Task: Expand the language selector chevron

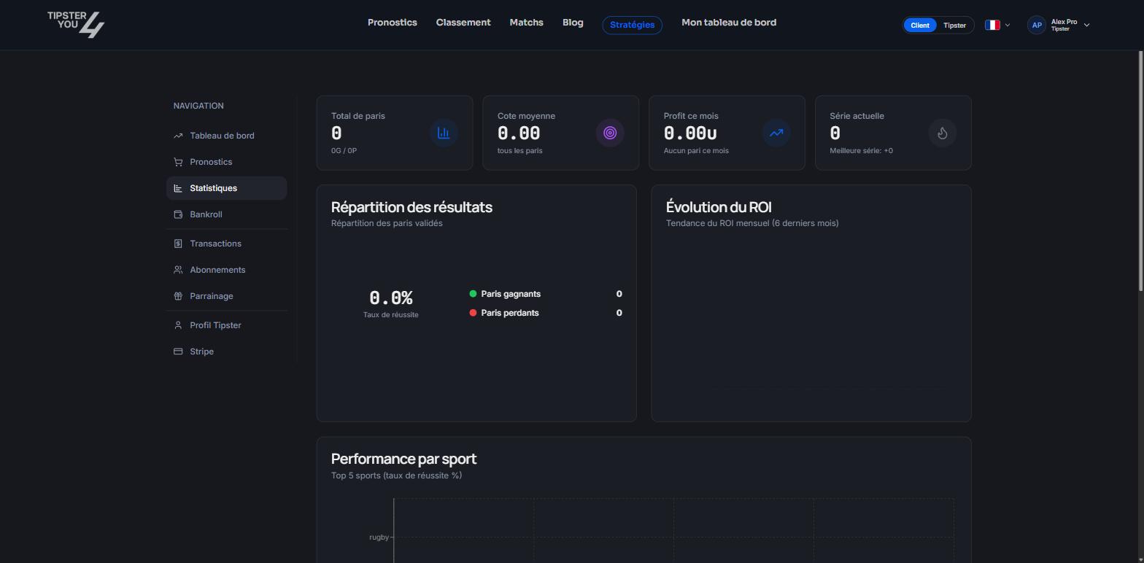Action: [1008, 25]
